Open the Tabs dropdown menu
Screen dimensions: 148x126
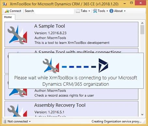pos(83,11)
